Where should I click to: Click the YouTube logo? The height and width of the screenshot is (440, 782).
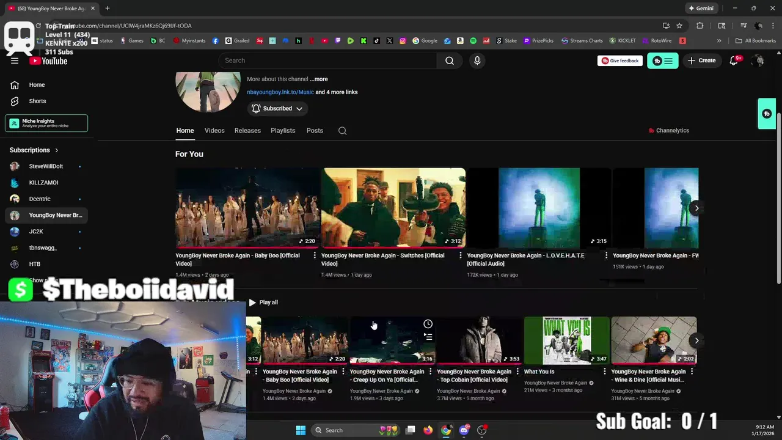point(48,61)
